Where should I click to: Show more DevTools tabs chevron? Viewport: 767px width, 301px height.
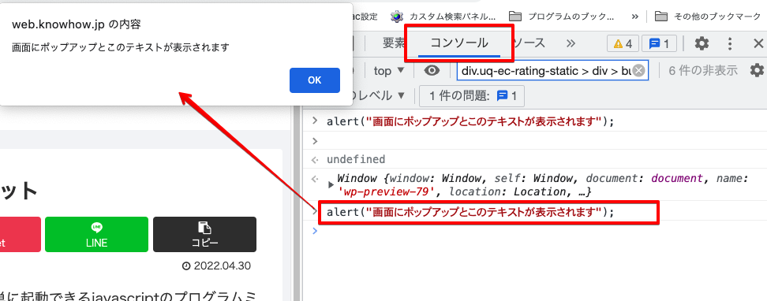(x=571, y=43)
